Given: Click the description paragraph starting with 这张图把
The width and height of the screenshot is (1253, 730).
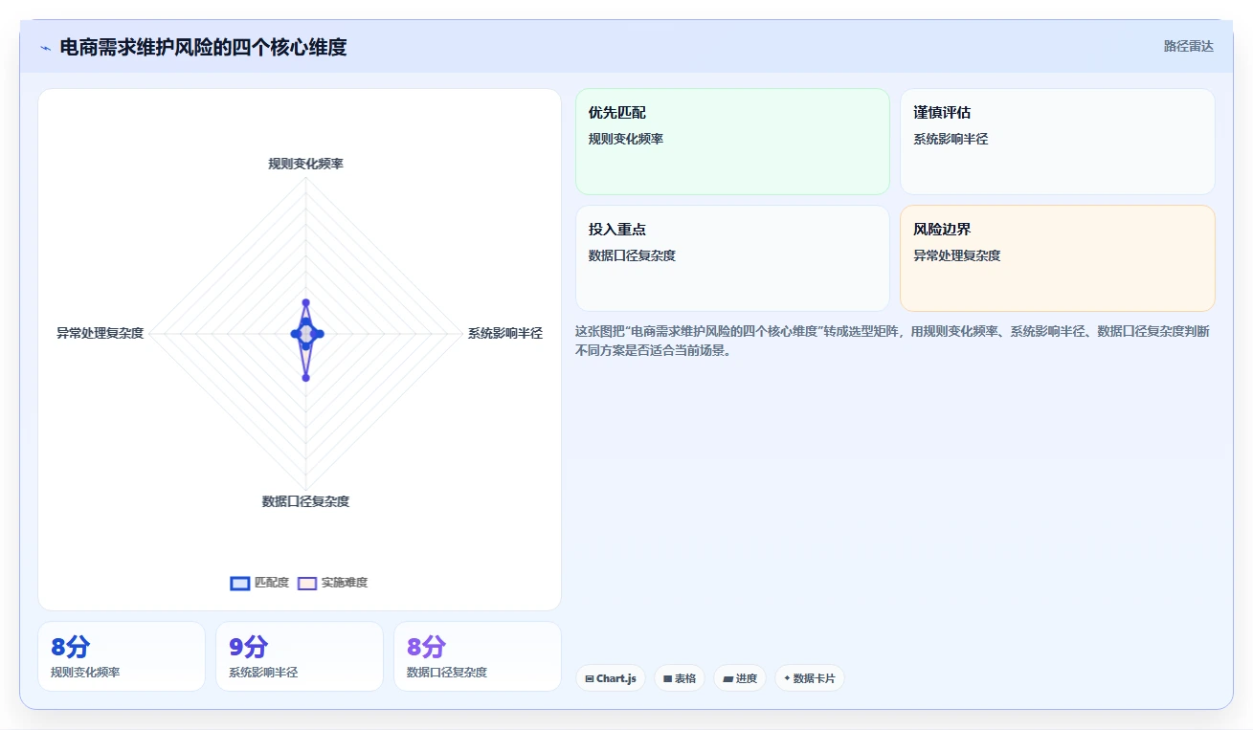Looking at the screenshot, I should pos(893,341).
